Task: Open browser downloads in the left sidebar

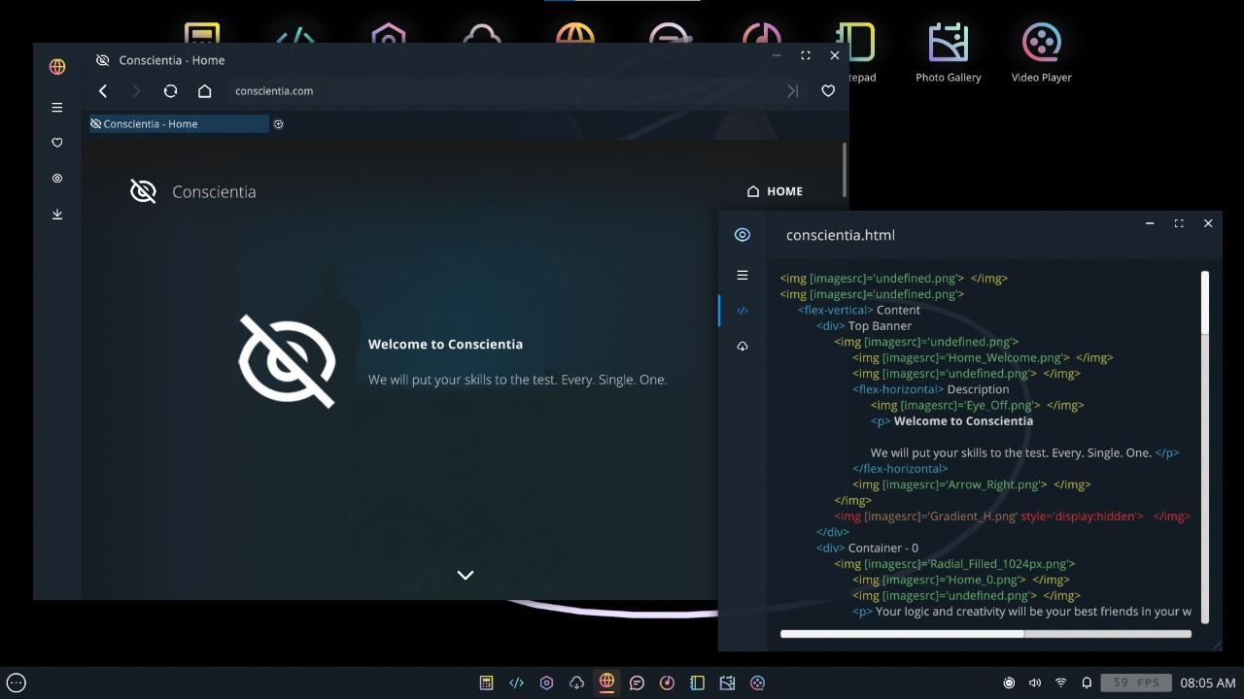Action: point(56,214)
